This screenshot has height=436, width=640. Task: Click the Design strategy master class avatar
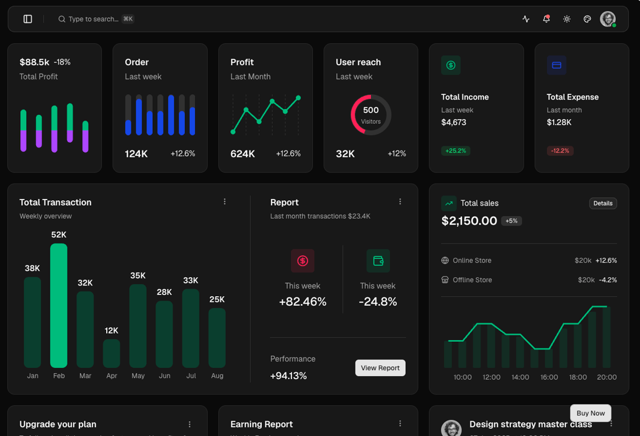pyautogui.click(x=451, y=428)
